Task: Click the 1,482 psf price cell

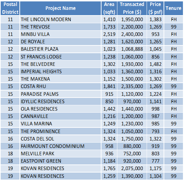Action: (155, 64)
